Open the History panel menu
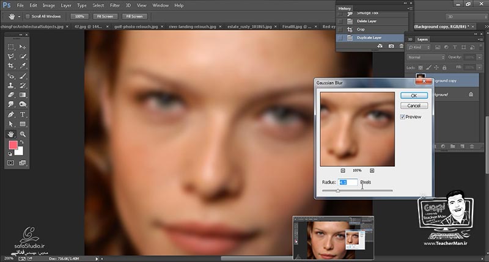 (x=410, y=9)
